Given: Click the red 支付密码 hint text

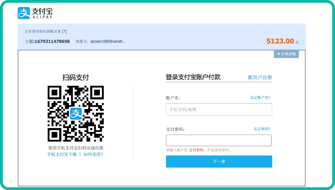Looking at the screenshot, I should coord(196,150).
